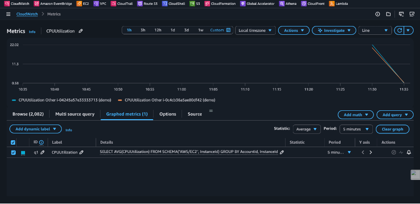Select the 3d time range
This screenshot has height=204, width=420.
coord(186,30)
